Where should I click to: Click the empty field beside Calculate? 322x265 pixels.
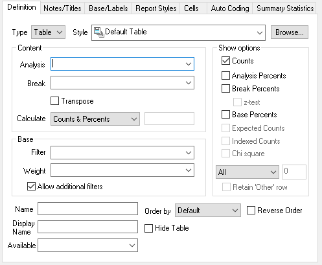(169, 119)
